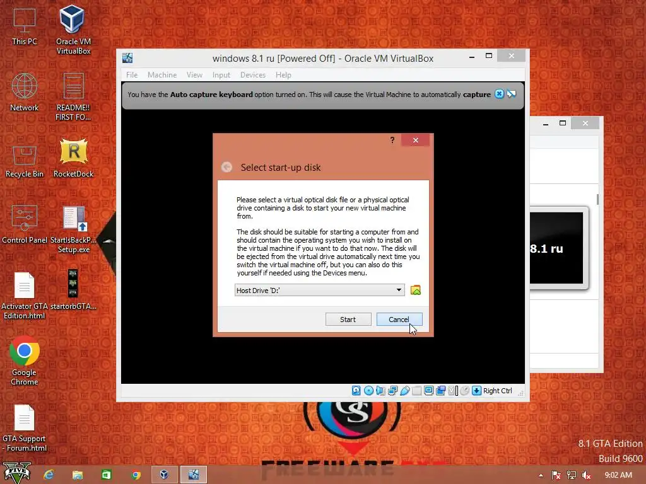Screen dimensions: 646x484
Task: Click the video capture status icon
Action: [440, 391]
